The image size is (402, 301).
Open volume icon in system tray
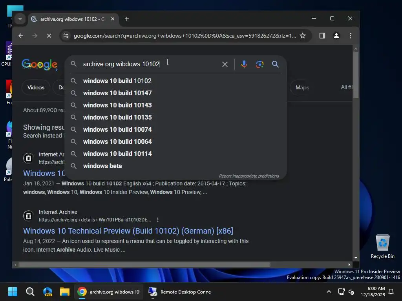coord(351,292)
